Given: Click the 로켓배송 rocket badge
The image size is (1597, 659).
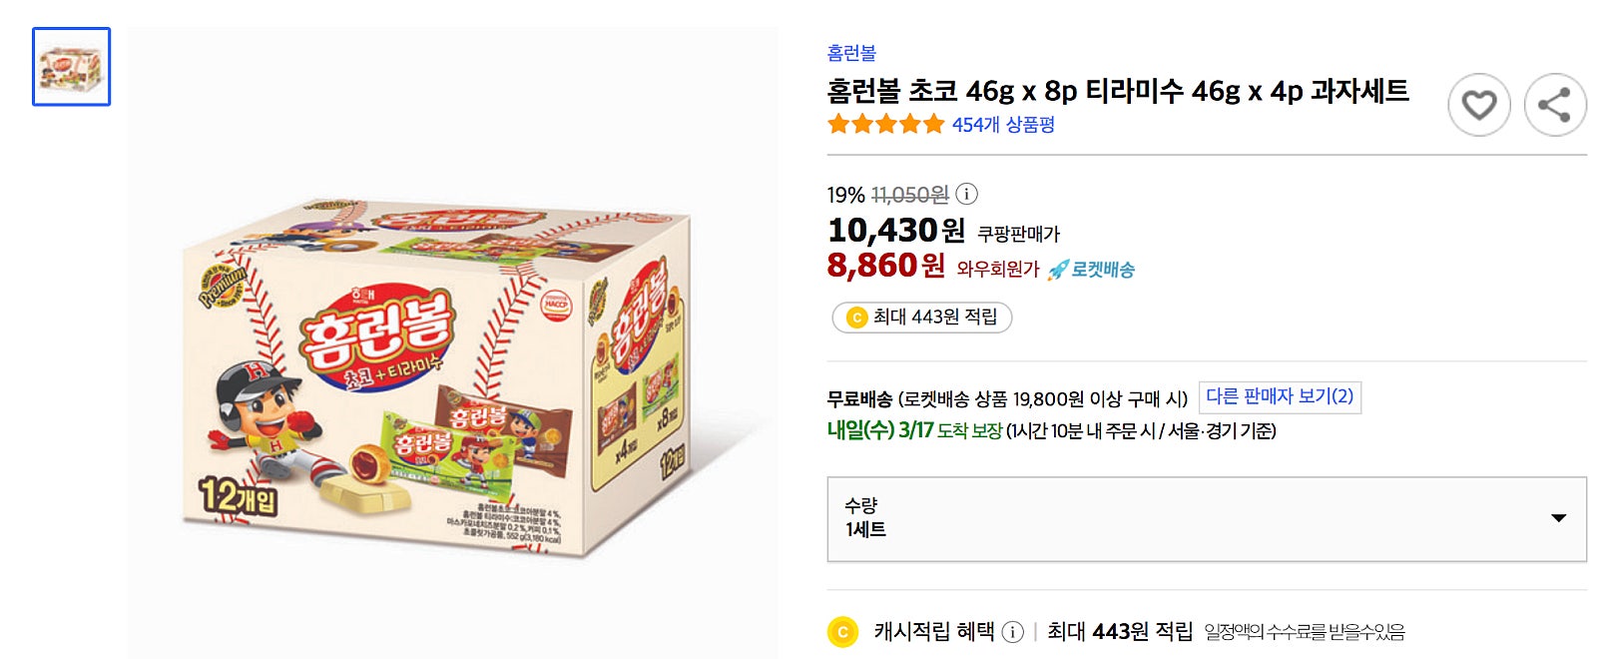Looking at the screenshot, I should coord(1091,270).
